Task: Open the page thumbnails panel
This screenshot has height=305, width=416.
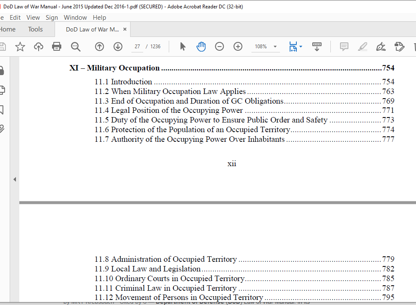Action: (2, 90)
